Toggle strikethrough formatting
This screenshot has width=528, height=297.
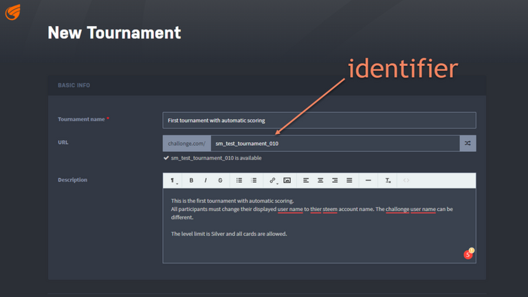[220, 180]
